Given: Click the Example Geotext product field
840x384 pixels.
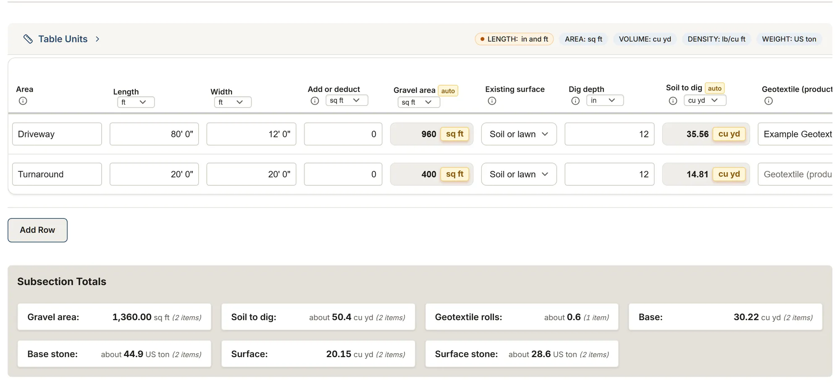Looking at the screenshot, I should pos(795,134).
